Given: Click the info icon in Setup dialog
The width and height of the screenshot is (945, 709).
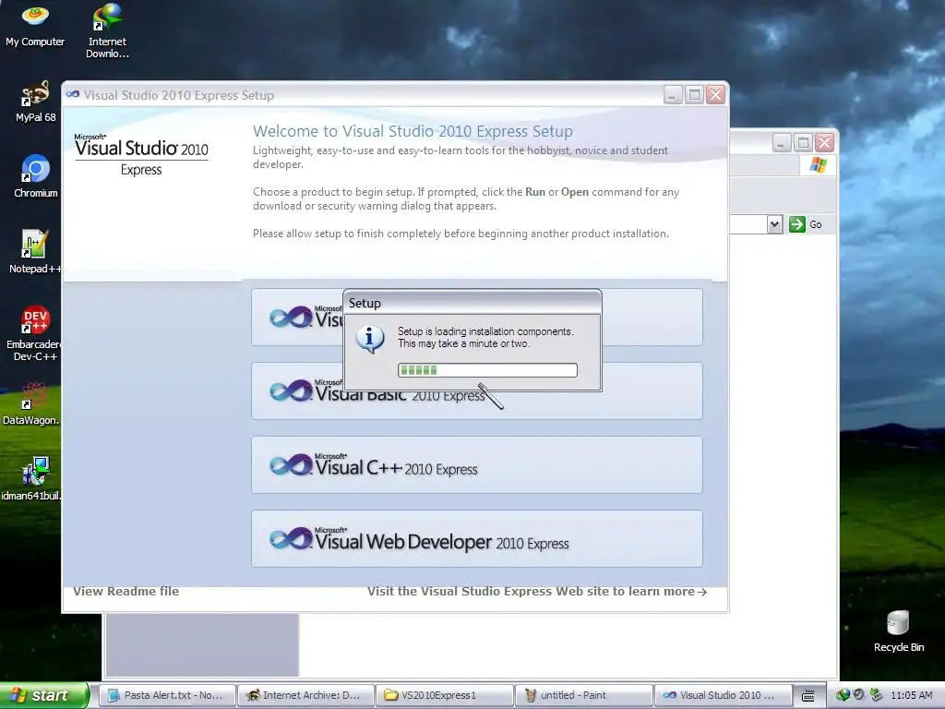Looking at the screenshot, I should [x=370, y=339].
